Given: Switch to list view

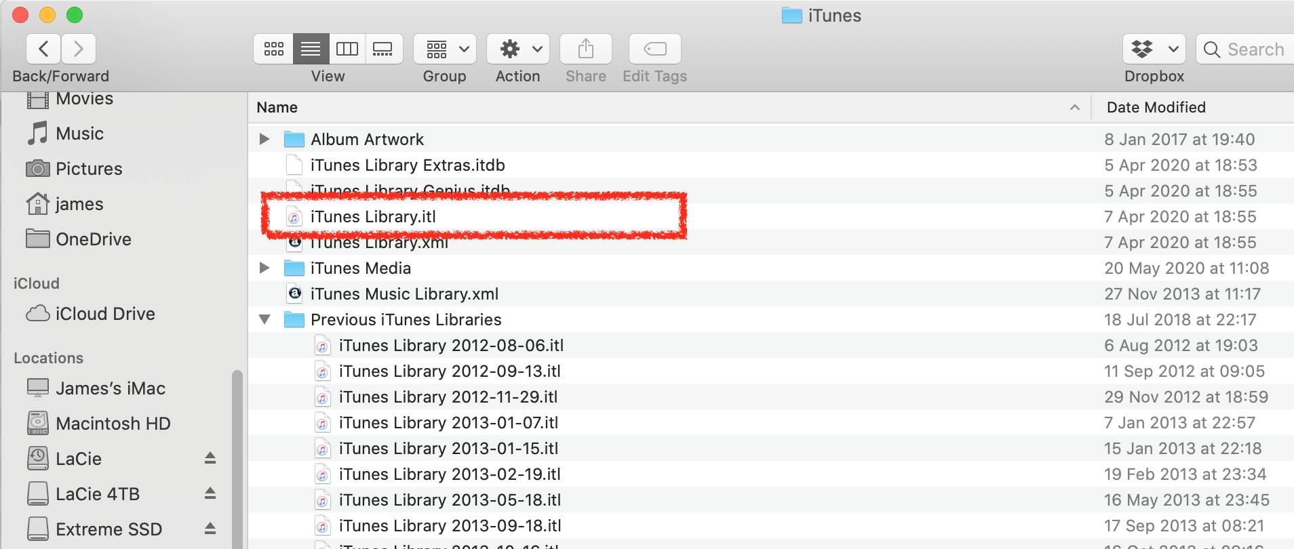Looking at the screenshot, I should point(311,49).
